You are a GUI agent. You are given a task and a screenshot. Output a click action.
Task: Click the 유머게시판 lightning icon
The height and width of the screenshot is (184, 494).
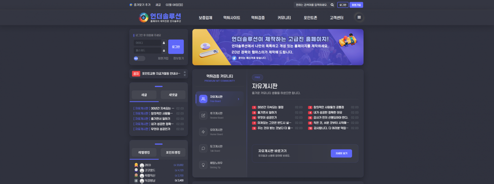pos(203,132)
